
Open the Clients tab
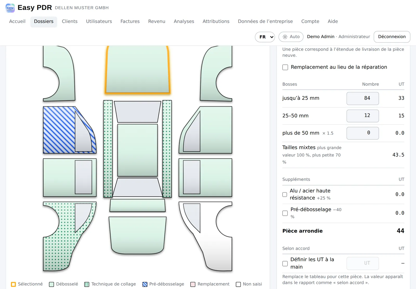(70, 21)
